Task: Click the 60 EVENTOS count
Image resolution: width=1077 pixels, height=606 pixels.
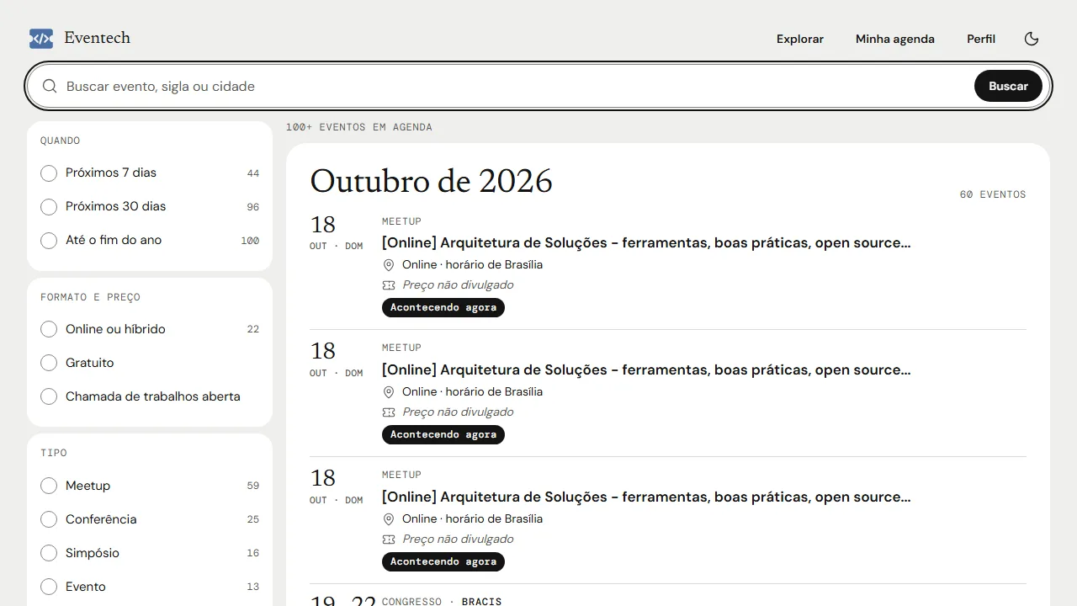Action: click(993, 194)
